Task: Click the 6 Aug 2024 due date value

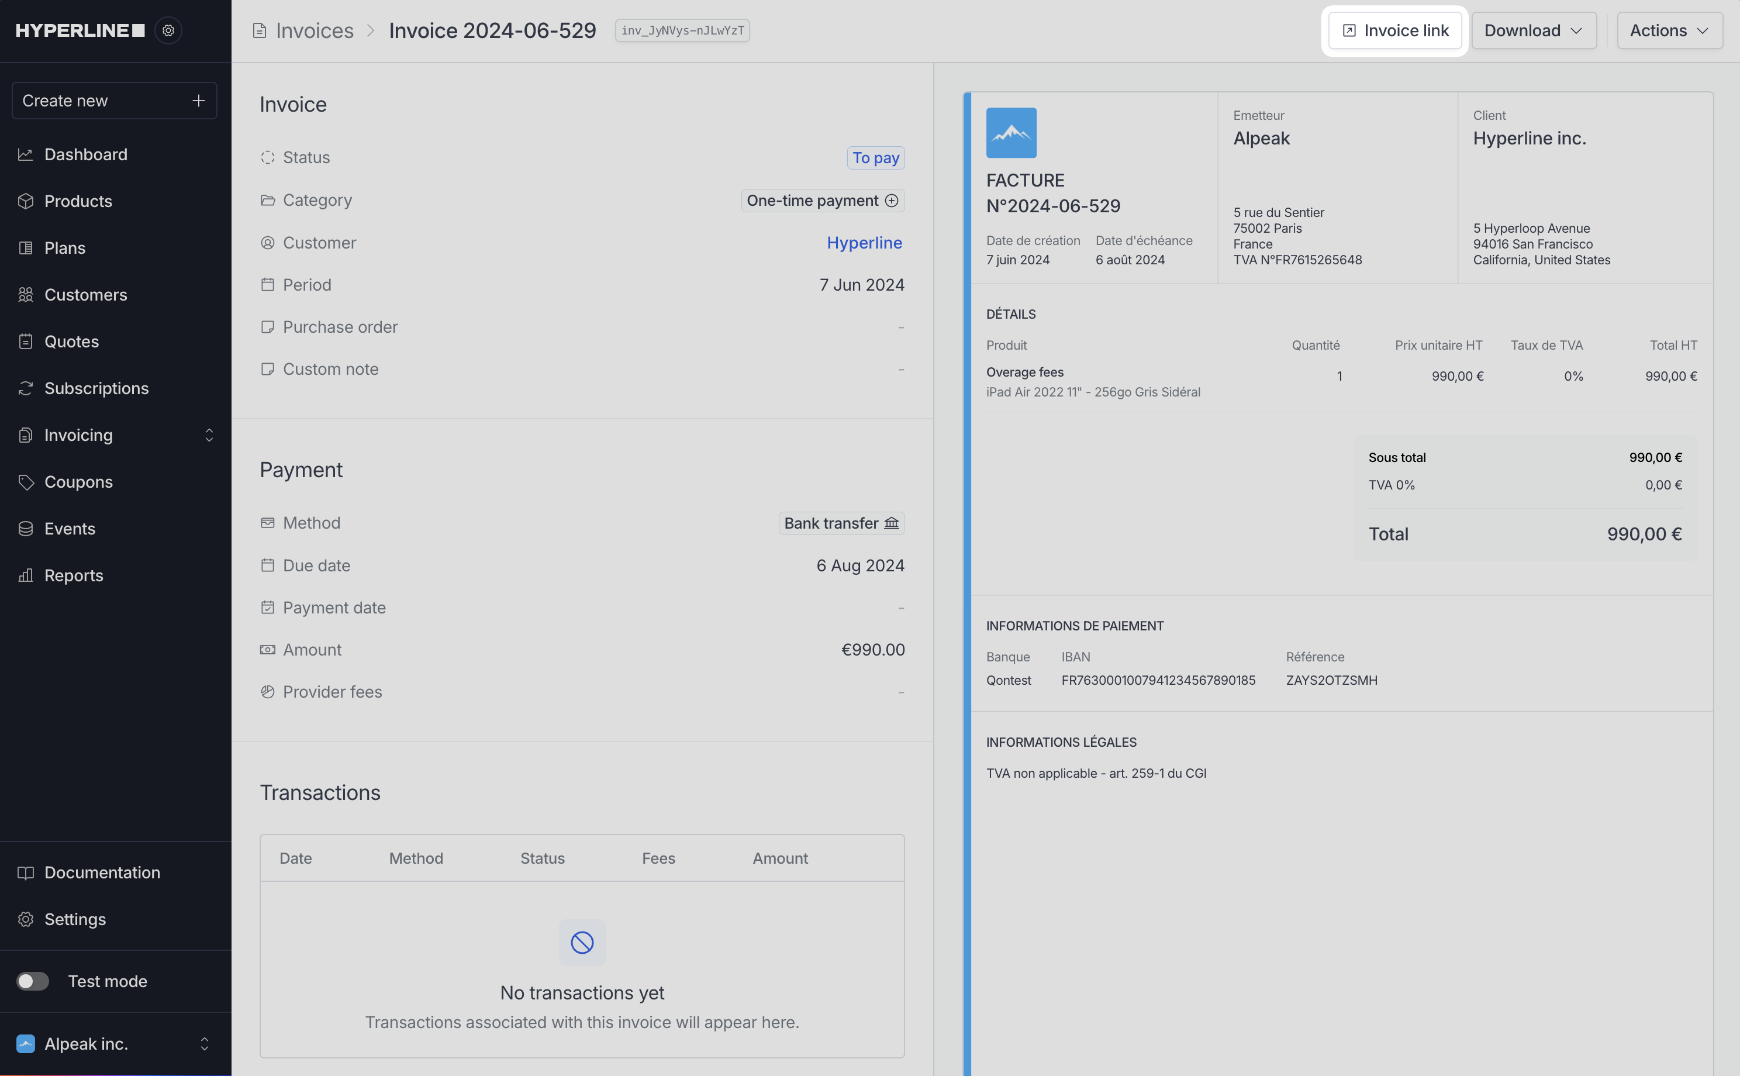Action: coord(860,565)
